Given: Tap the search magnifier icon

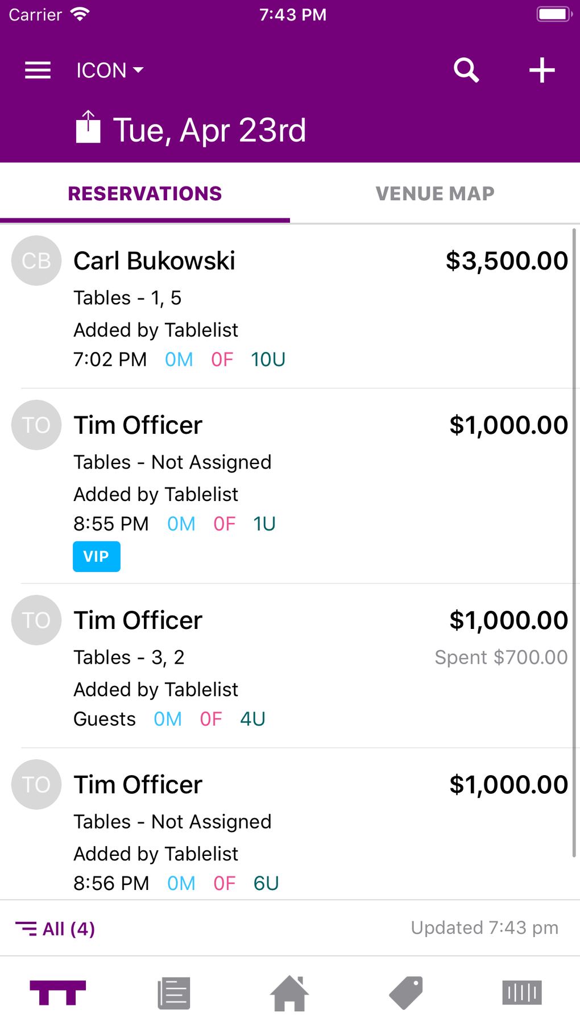Looking at the screenshot, I should (x=466, y=71).
